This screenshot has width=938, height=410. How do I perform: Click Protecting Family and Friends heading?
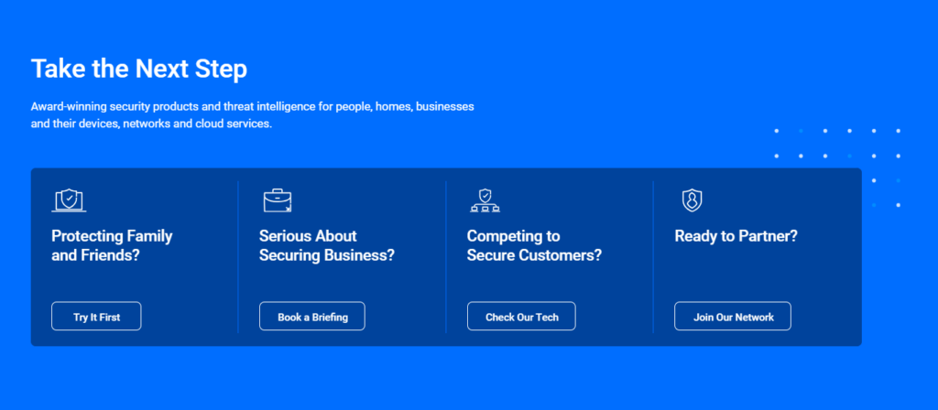point(112,245)
